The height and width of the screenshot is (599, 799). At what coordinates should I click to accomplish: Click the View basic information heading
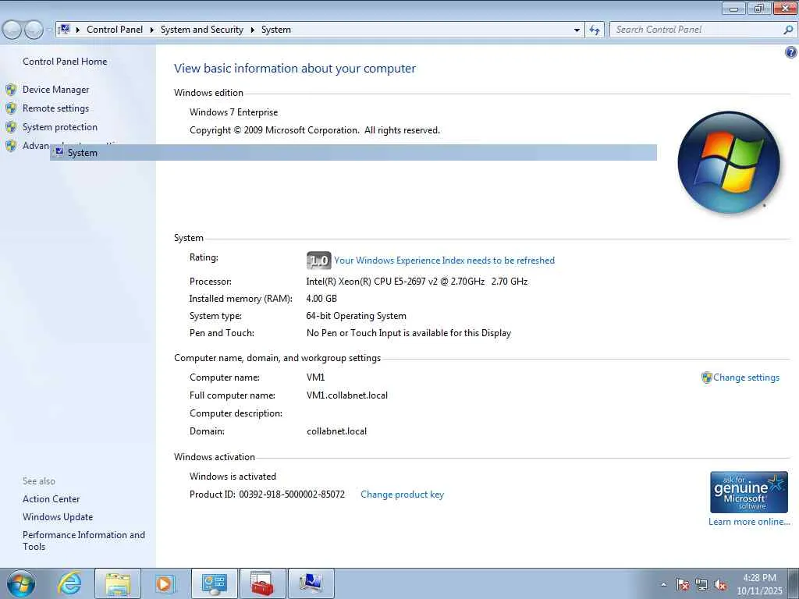294,69
